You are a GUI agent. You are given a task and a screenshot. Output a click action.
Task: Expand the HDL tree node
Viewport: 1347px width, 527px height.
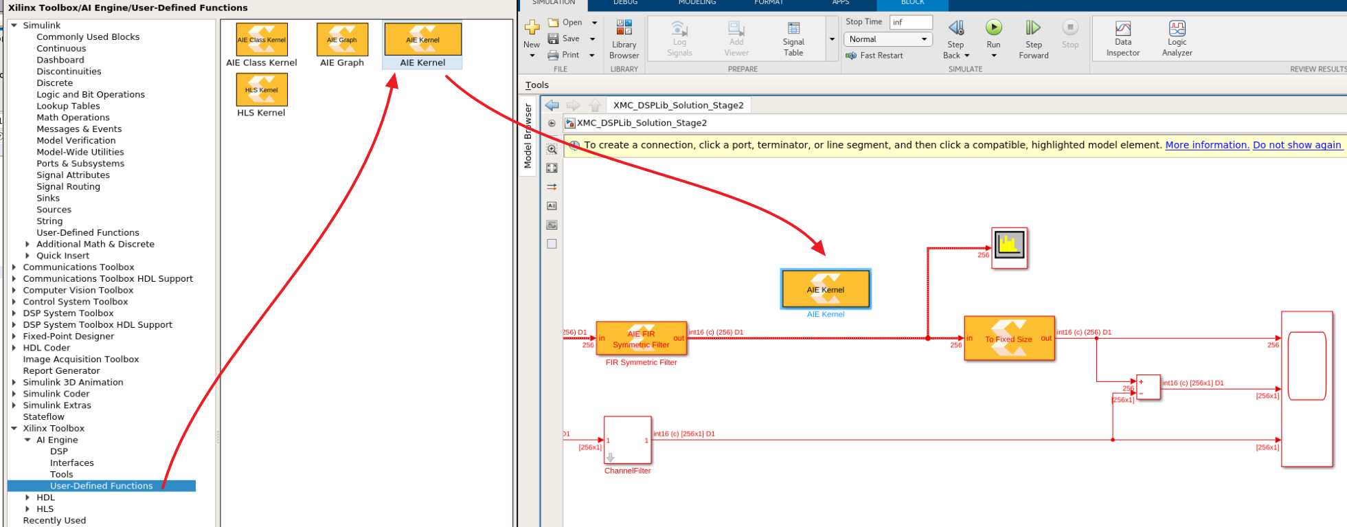[x=27, y=497]
